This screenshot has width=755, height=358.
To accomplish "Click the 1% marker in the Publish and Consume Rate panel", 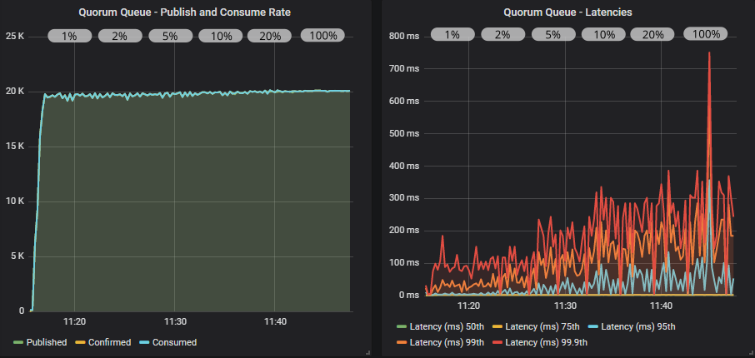I will [x=69, y=36].
